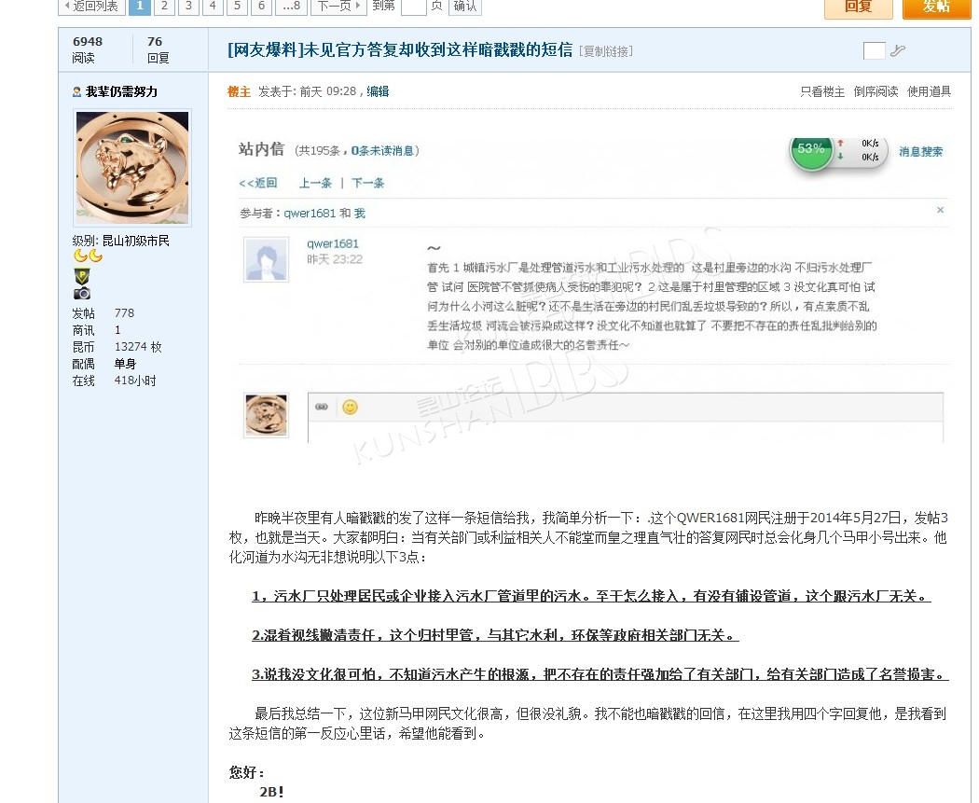Viewport: 979px width, 803px height.
Task: Open the smiley emoji picker in reply toolbar
Action: 351,408
